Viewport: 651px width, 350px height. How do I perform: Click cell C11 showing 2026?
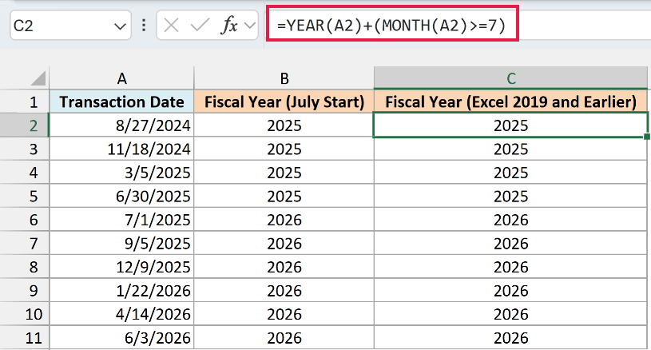pos(511,338)
